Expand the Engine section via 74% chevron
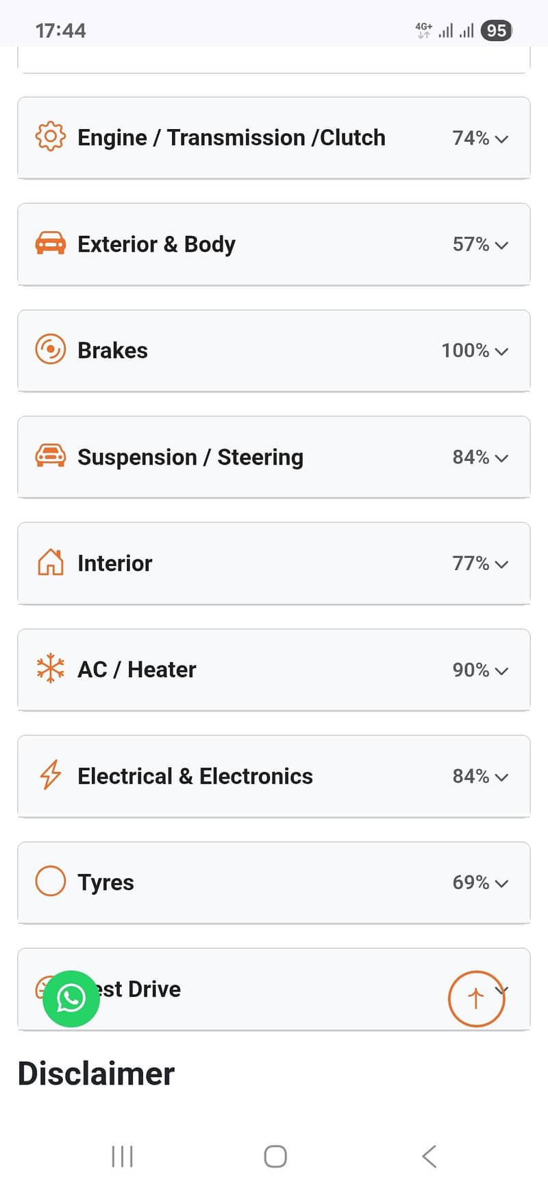This screenshot has width=548, height=1189. click(x=501, y=139)
